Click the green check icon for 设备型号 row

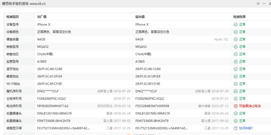coord(235,25)
